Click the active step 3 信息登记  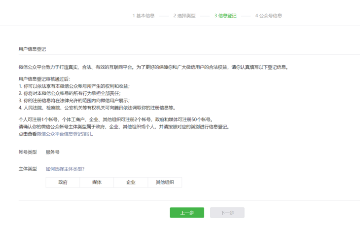coord(225,16)
